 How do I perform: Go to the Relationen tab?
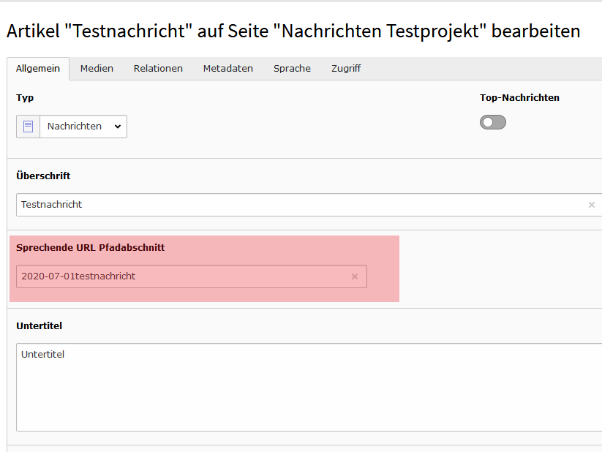158,69
